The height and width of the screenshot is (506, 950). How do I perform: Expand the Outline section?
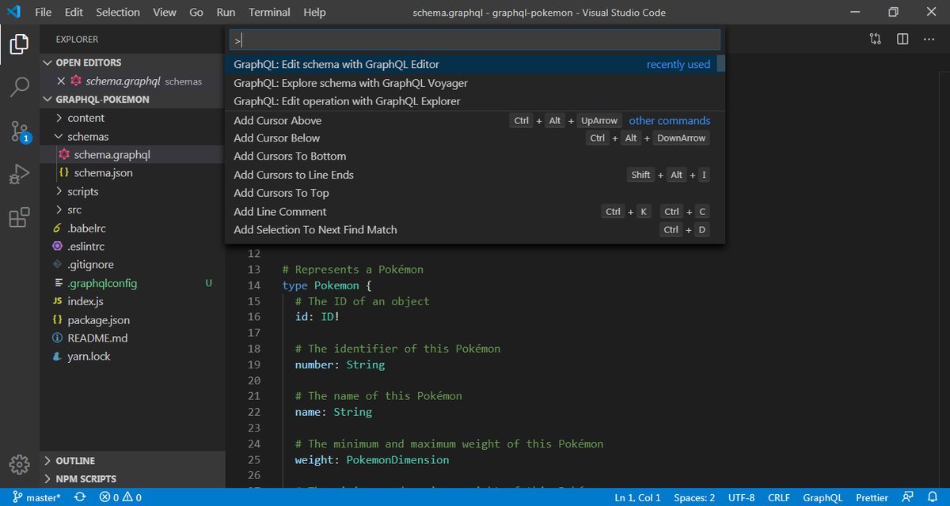point(132,460)
